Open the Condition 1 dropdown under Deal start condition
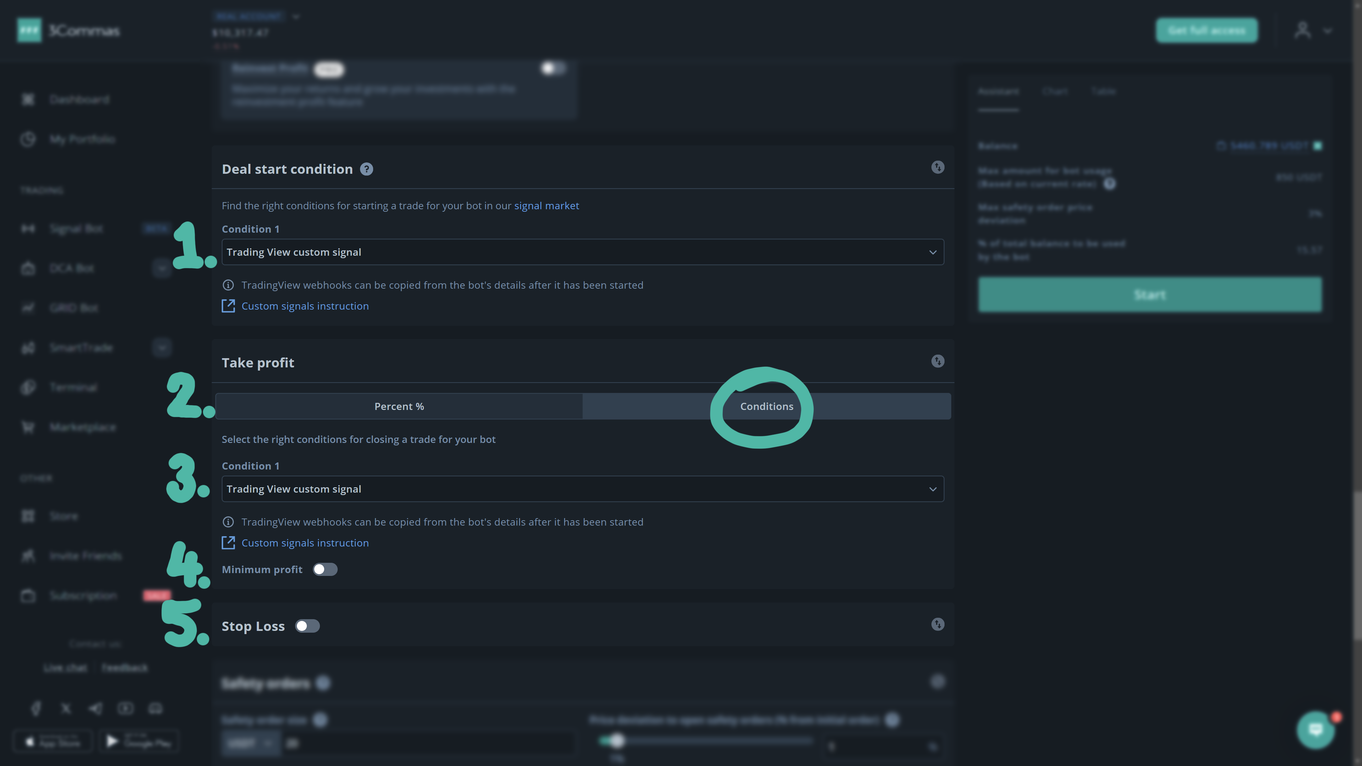The width and height of the screenshot is (1362, 766). click(582, 252)
